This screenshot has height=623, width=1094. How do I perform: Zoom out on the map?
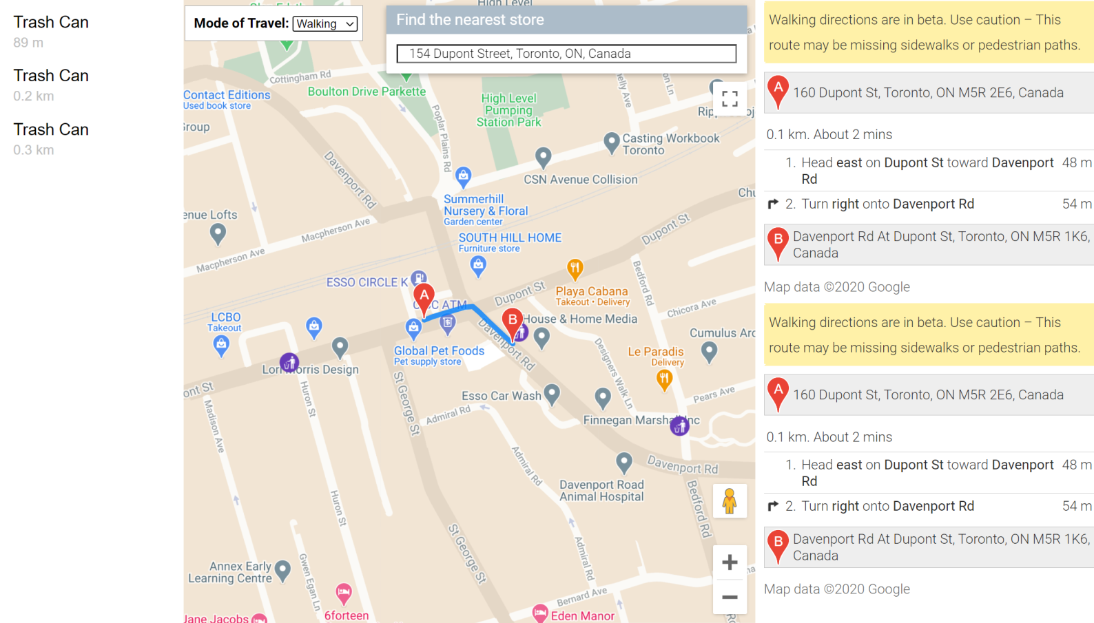pos(730,597)
